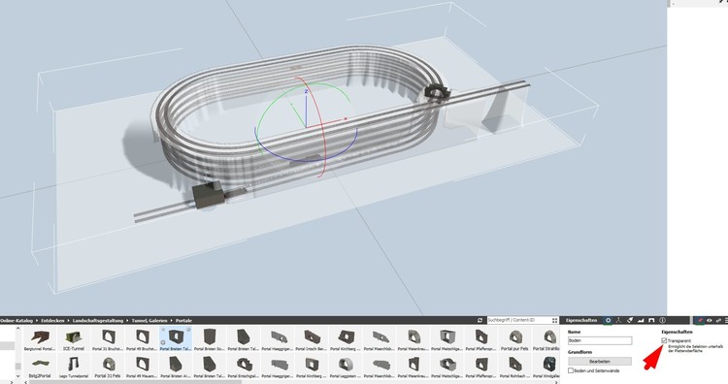728x384 pixels.
Task: Select the Portal Strahllo... thumbnail
Action: [546, 339]
